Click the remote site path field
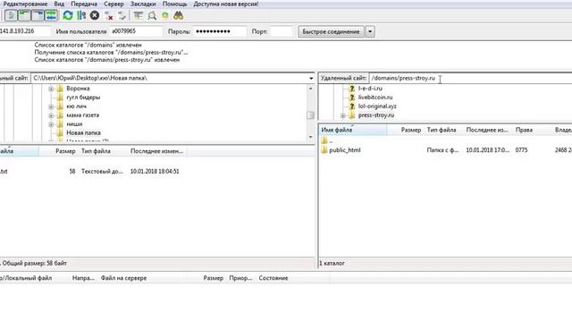Image resolution: width=572 pixels, height=322 pixels. 470,78
